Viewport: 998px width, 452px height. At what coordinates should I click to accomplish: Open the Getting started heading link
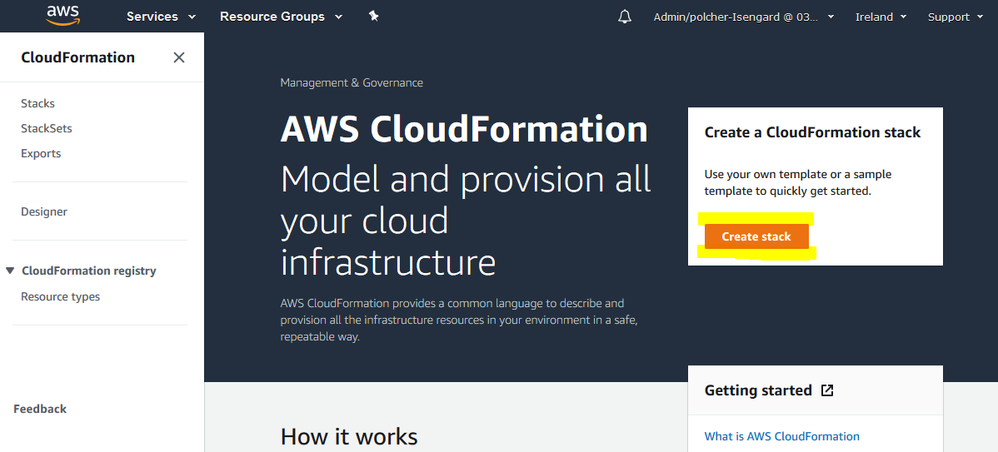[758, 390]
